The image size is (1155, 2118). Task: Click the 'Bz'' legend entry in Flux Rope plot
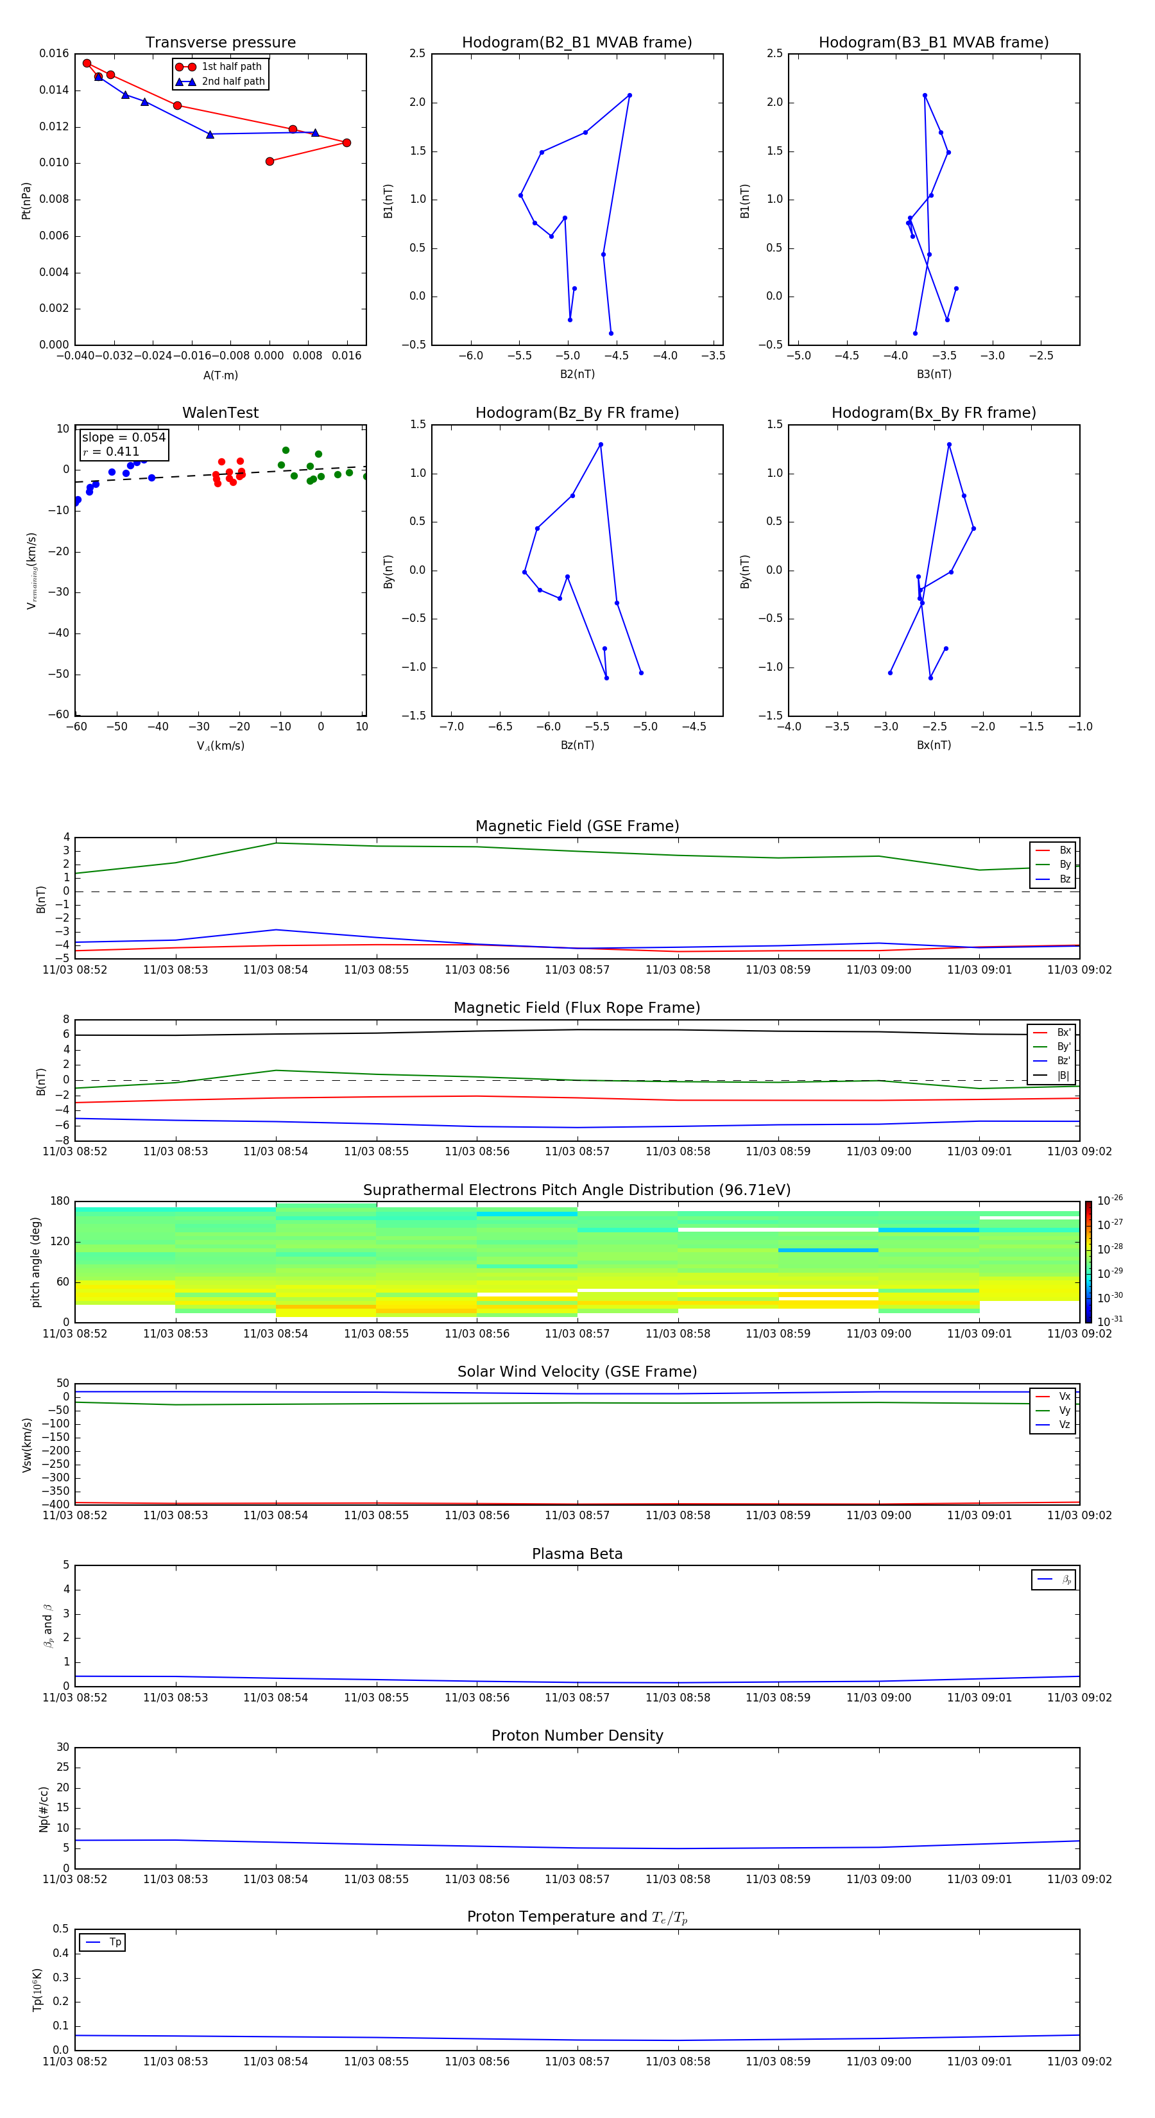tap(1052, 1061)
